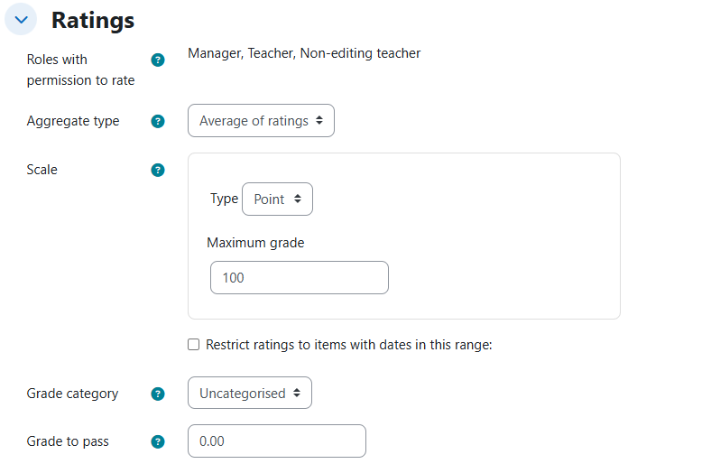Expand the Uncategorised grade category dropdown
Image resolution: width=711 pixels, height=473 pixels.
click(x=249, y=394)
